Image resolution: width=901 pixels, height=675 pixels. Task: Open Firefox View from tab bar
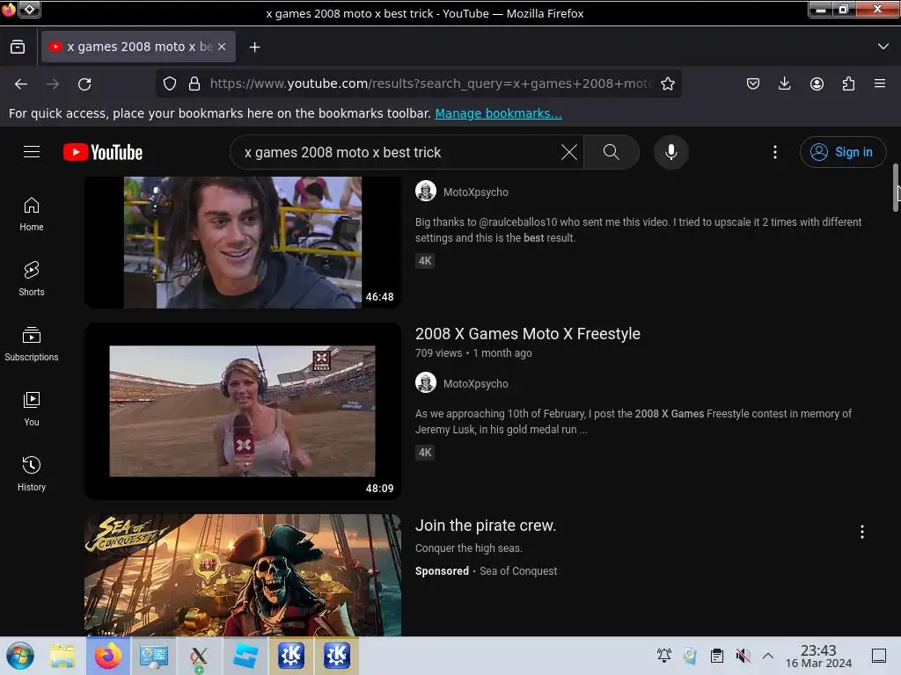coord(18,47)
